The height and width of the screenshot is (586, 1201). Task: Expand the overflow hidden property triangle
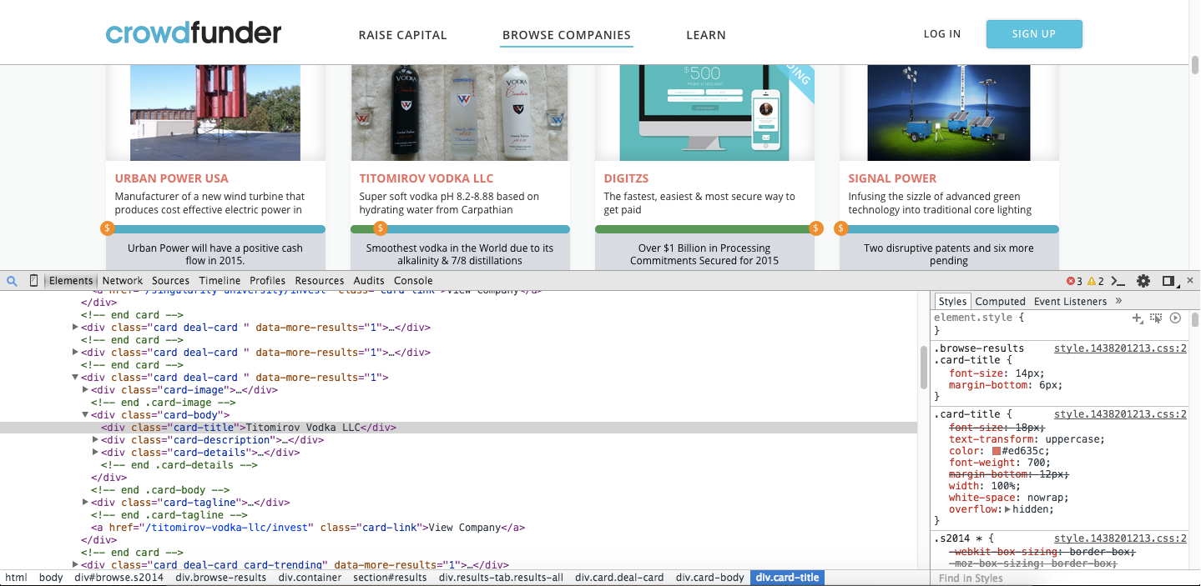pos(1007,509)
